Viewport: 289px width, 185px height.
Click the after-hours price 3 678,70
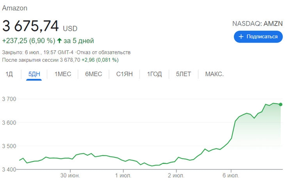[70, 60]
